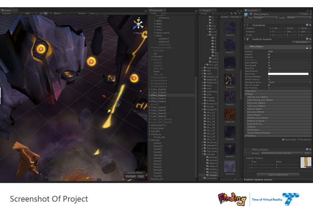Select the Parts14a texture thumbnail
This screenshot has width=313, height=223.
pos(230,114)
